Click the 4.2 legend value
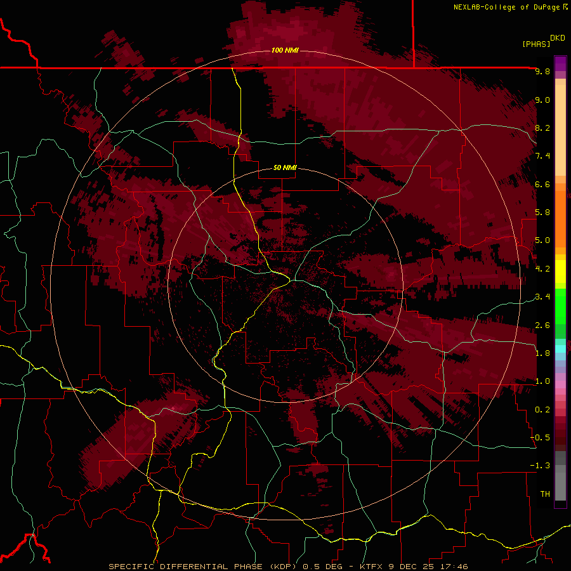Viewport: 571px width, 571px height. click(x=542, y=269)
